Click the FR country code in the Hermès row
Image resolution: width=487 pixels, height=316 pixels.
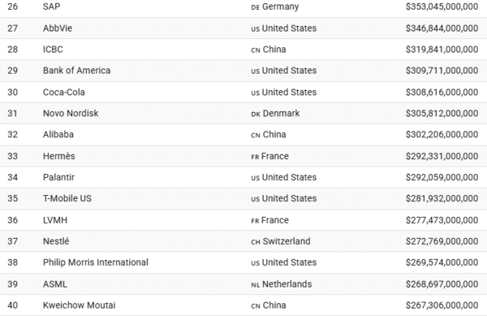[255, 157]
